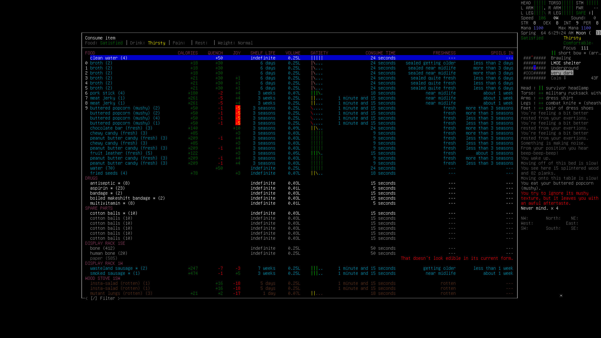Click the DRUGS category heading
This screenshot has width=601, height=338.
click(x=91, y=178)
